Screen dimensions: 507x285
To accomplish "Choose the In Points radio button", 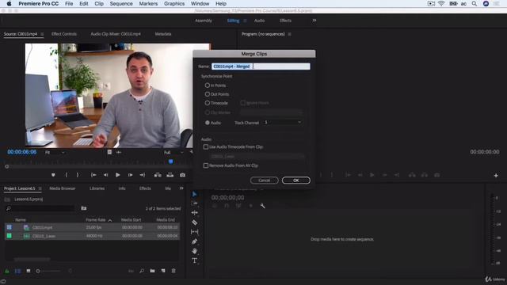I will (208, 85).
